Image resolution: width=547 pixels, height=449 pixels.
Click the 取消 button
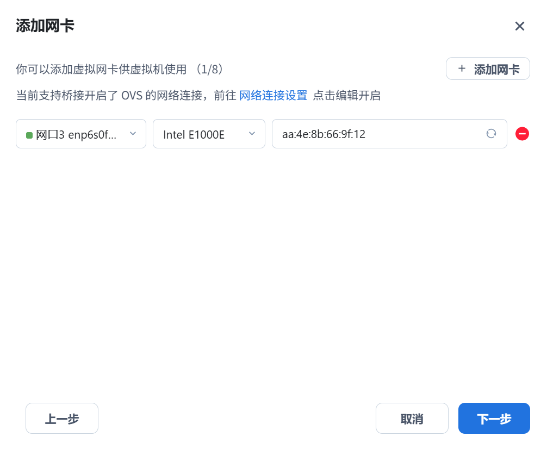click(412, 418)
